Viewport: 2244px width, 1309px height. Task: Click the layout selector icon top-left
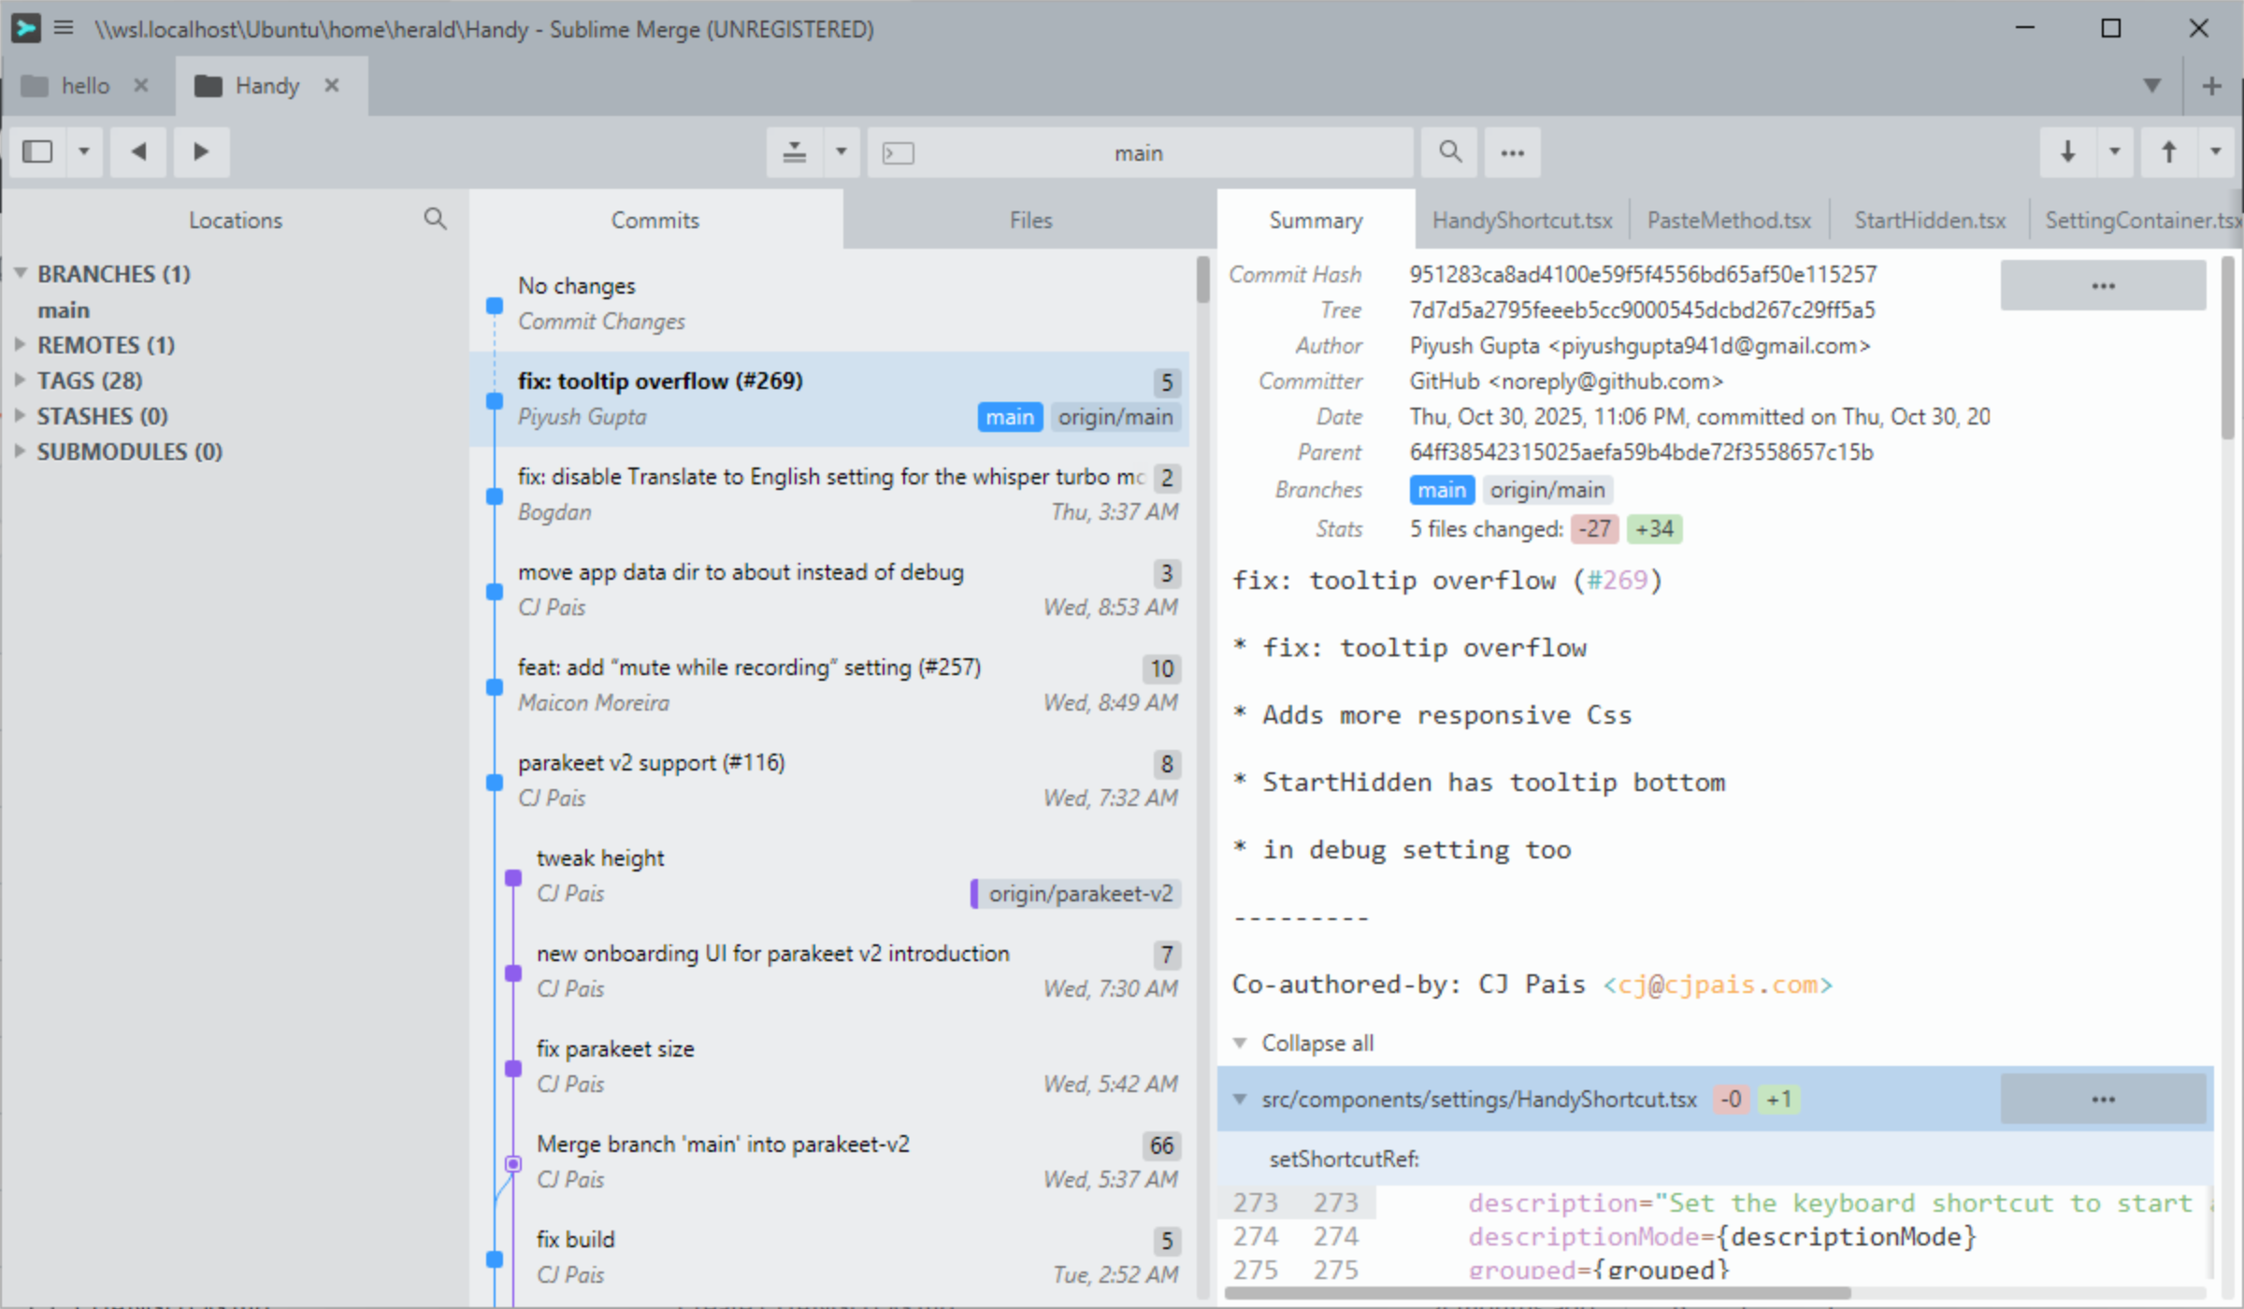tap(37, 151)
